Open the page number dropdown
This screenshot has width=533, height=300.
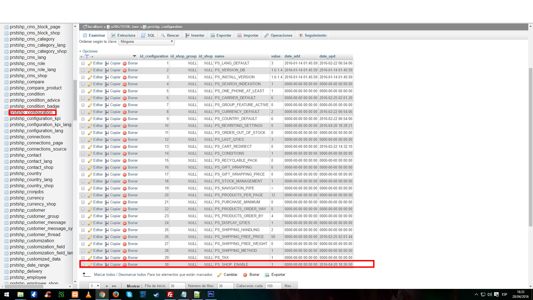(x=94, y=286)
